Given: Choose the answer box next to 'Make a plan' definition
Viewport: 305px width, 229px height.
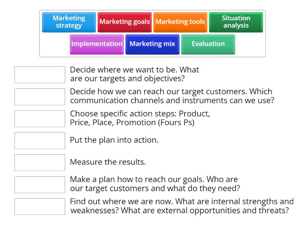Looking at the screenshot, I should [x=40, y=184].
